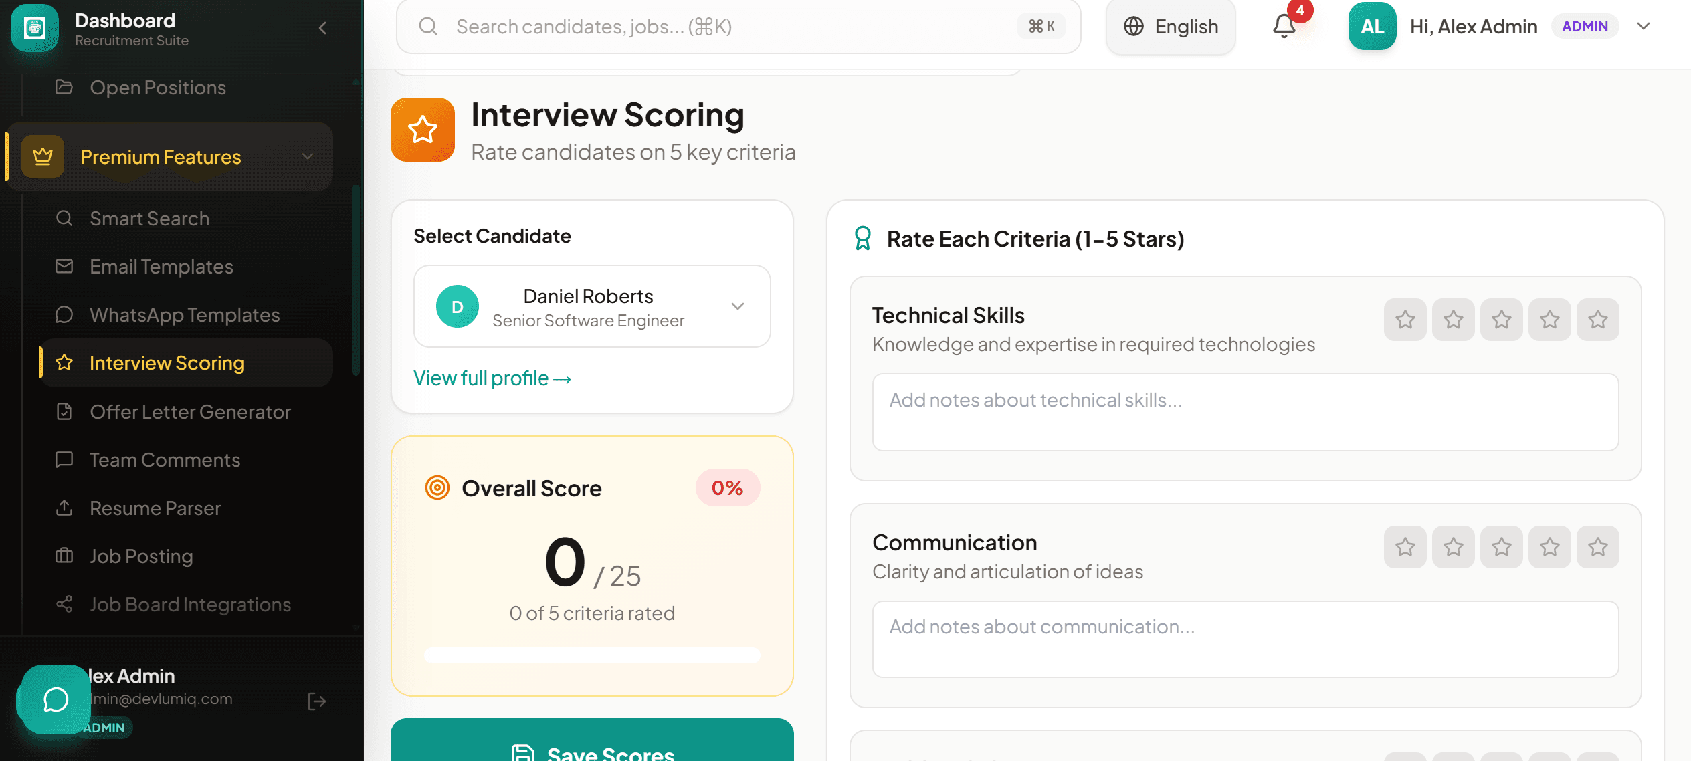Click the 0% score badge
The height and width of the screenshot is (761, 1691).
pos(728,488)
